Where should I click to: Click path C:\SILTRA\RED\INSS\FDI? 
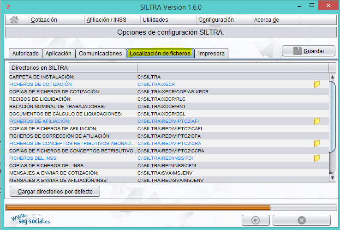(x=165, y=158)
